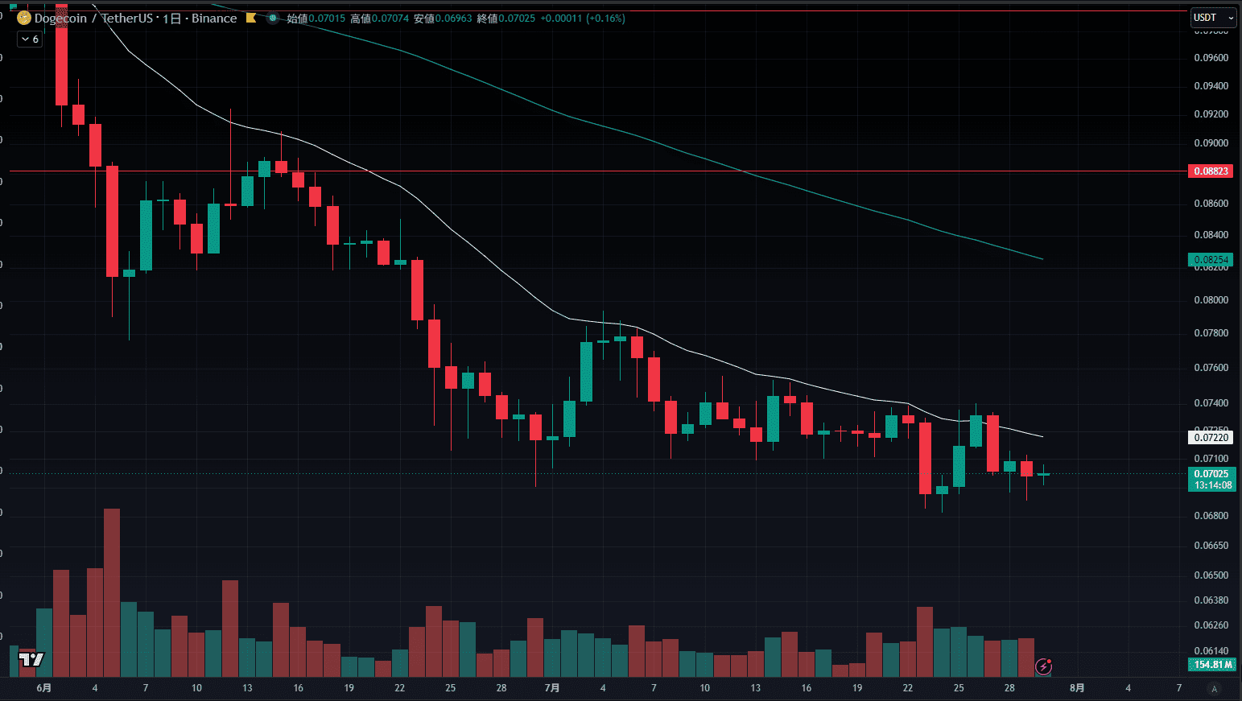Open the pink lightning bolt event icon
The height and width of the screenshot is (701, 1242).
pos(1044,666)
